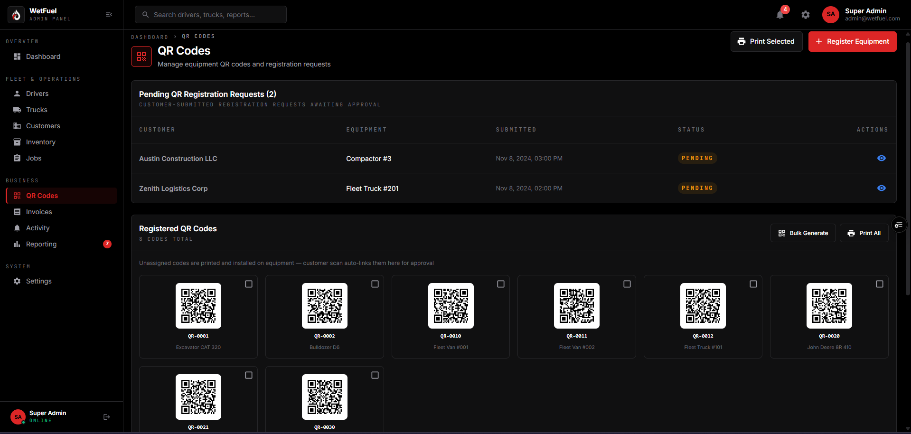Click the Compactor #3 equipment cell
Viewport: 911px width, 434px height.
point(369,159)
